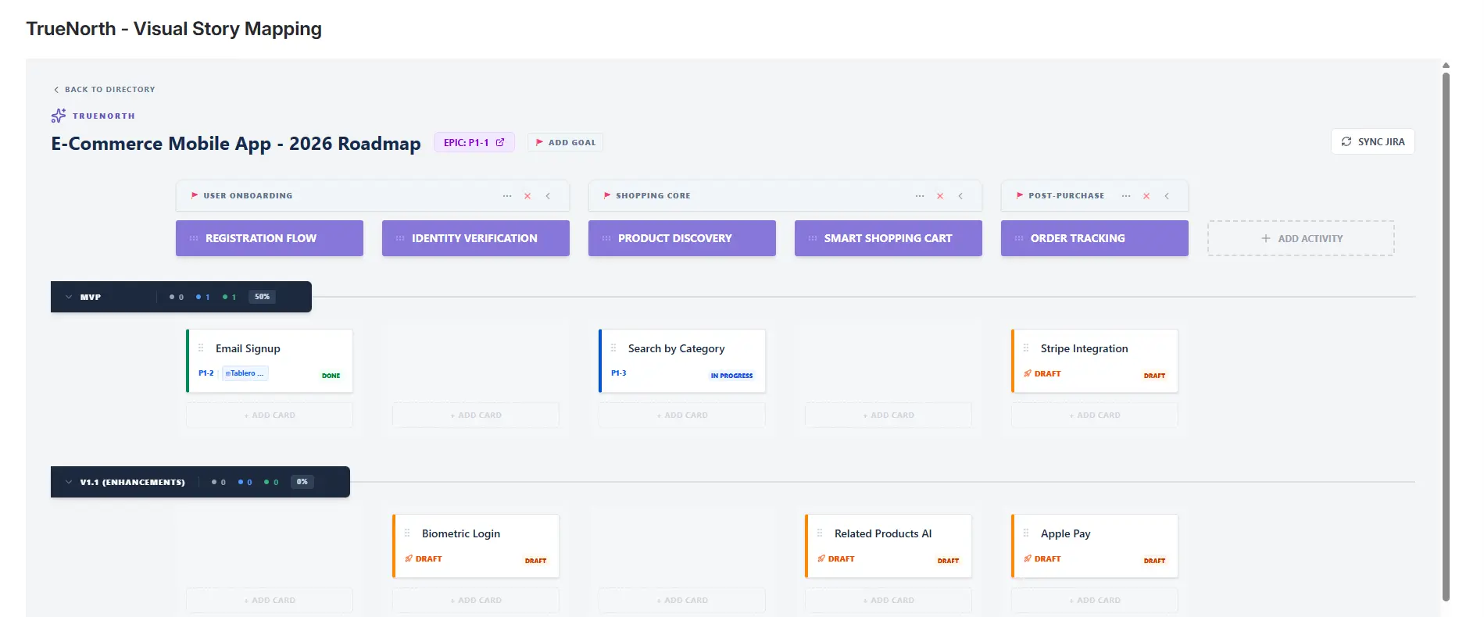Viewport: 1484px width, 617px height.
Task: Click the external link icon on Epic P1-1 badge
Action: coord(500,142)
